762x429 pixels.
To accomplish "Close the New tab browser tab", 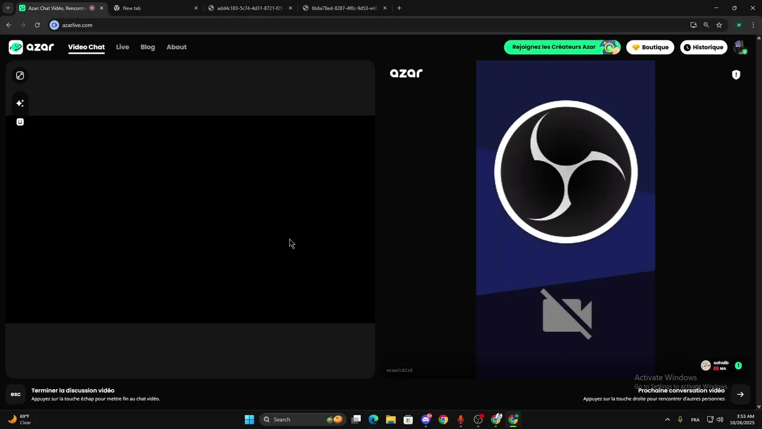I will coord(196,8).
